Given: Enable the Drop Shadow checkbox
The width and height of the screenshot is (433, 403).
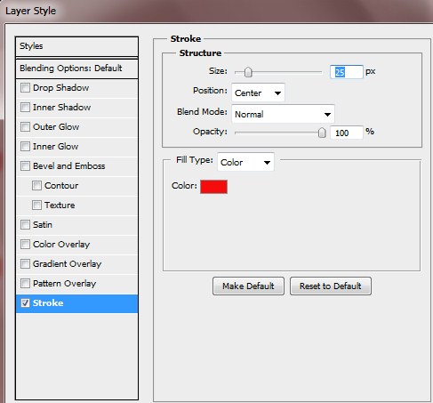Looking at the screenshot, I should 25,88.
